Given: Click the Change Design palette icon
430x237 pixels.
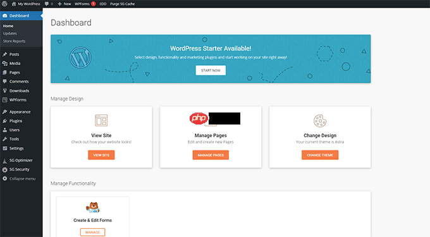Looking at the screenshot, I should 320,121.
